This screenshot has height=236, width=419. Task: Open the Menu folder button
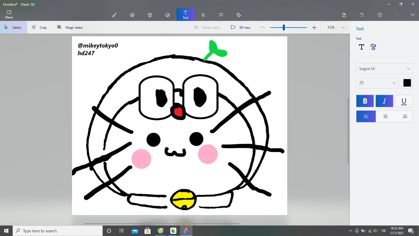tap(9, 14)
